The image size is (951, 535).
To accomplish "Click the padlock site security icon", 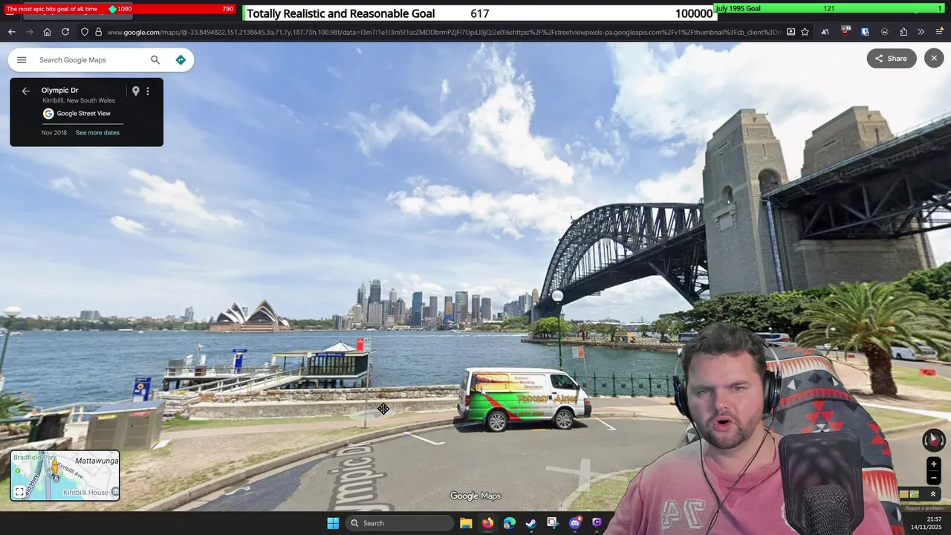I will [98, 32].
